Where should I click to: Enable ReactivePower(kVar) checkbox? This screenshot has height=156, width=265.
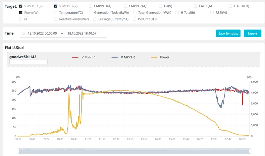click(56, 19)
